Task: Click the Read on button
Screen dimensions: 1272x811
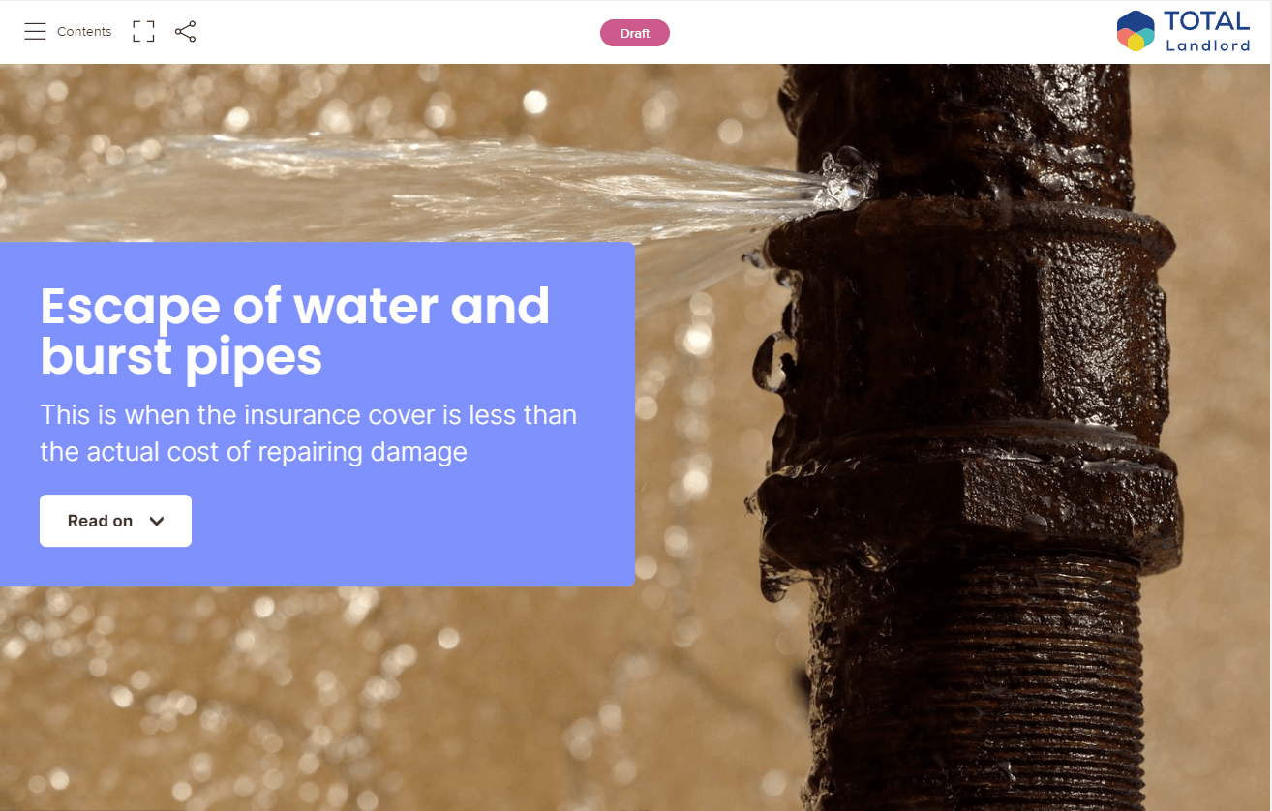Action: (x=115, y=521)
